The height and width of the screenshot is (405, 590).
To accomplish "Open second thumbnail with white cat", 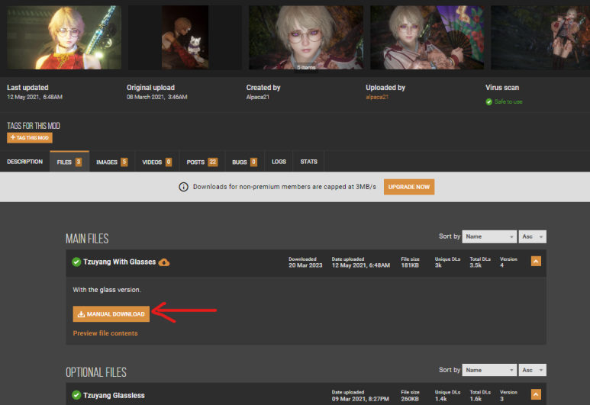I will click(185, 37).
